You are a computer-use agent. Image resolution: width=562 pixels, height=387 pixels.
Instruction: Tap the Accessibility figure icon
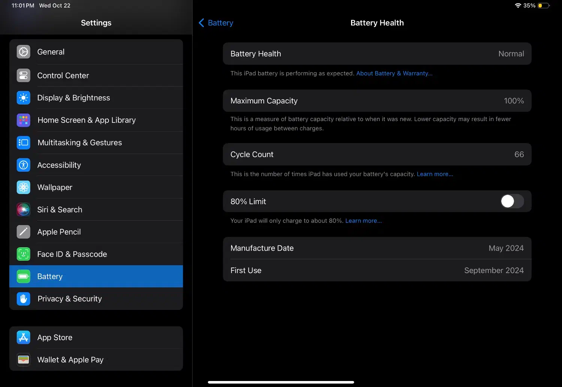click(24, 165)
